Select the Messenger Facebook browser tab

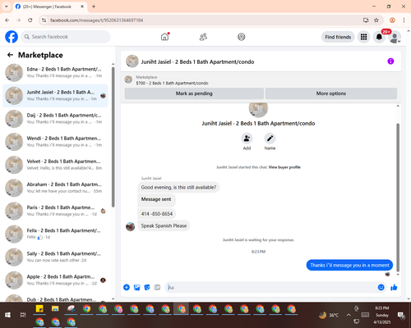49,7
